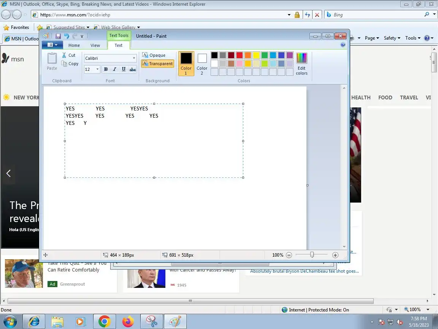Pick the yellow color swatch
Image resolution: width=438 pixels, height=329 pixels.
[x=256, y=55]
